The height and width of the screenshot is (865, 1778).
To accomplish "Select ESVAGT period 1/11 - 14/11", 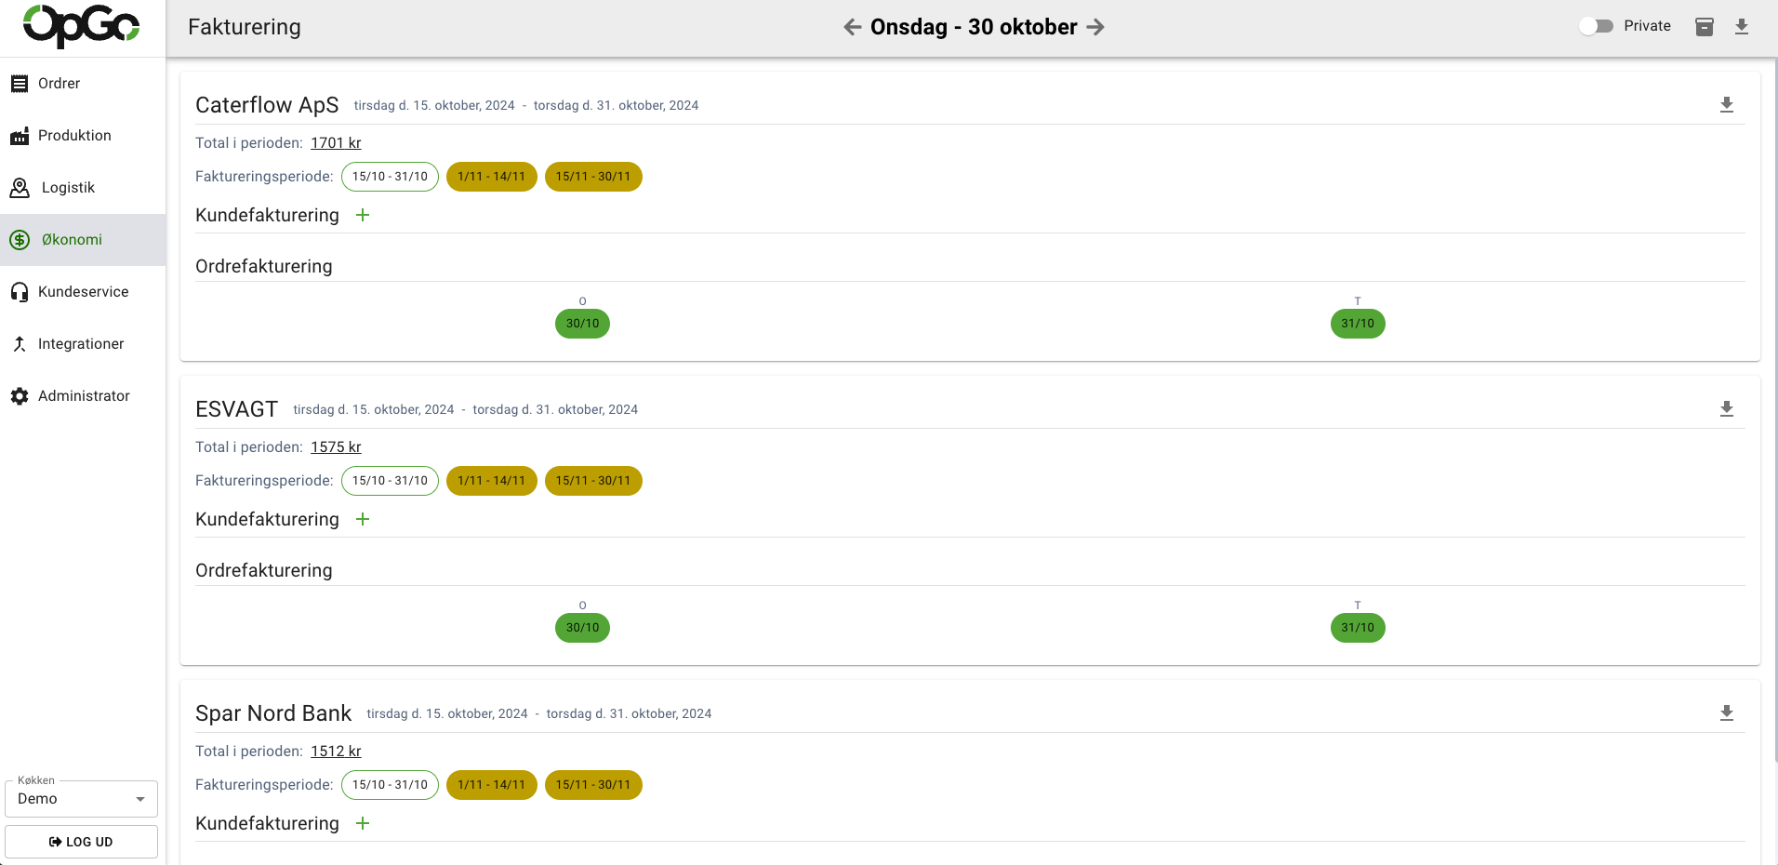I will 491,481.
